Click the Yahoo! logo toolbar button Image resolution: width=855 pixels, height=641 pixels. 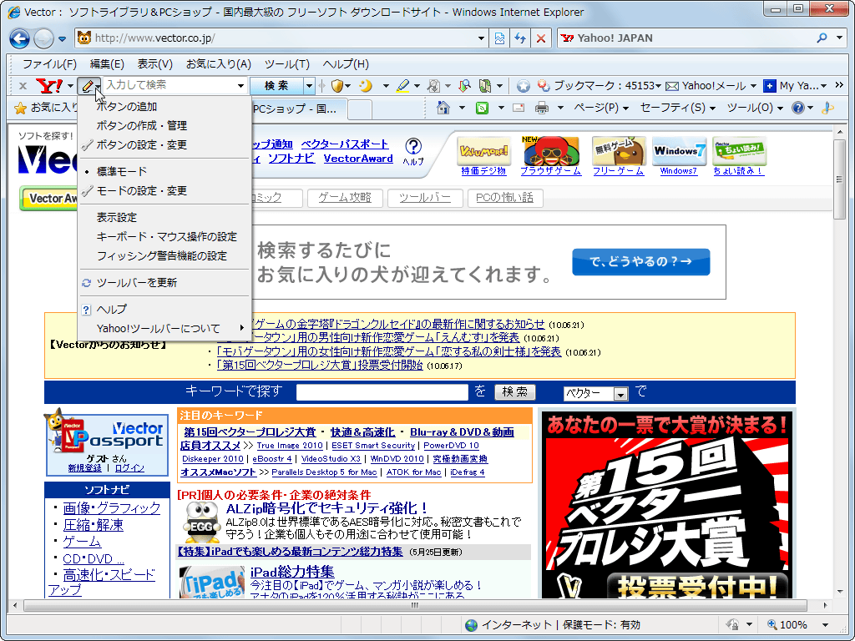pyautogui.click(x=49, y=86)
